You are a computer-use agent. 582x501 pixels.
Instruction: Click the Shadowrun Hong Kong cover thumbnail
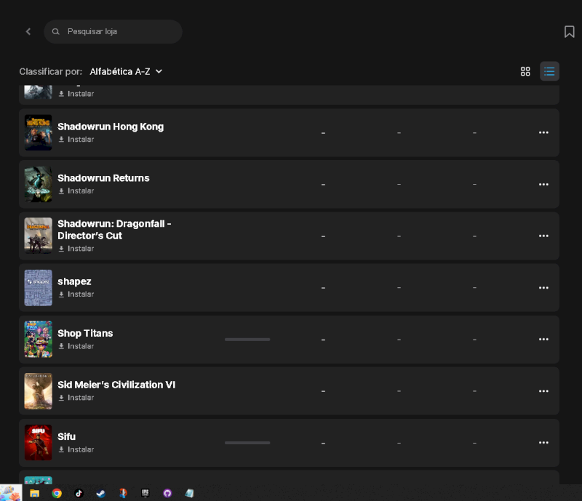tap(39, 132)
